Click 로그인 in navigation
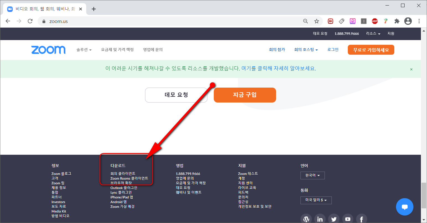The width and height of the screenshot is (427, 223). 333,50
